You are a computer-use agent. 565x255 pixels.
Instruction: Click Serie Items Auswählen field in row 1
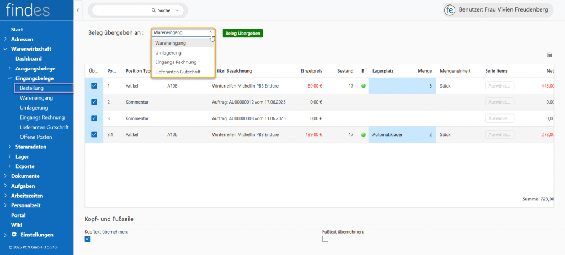(499, 86)
